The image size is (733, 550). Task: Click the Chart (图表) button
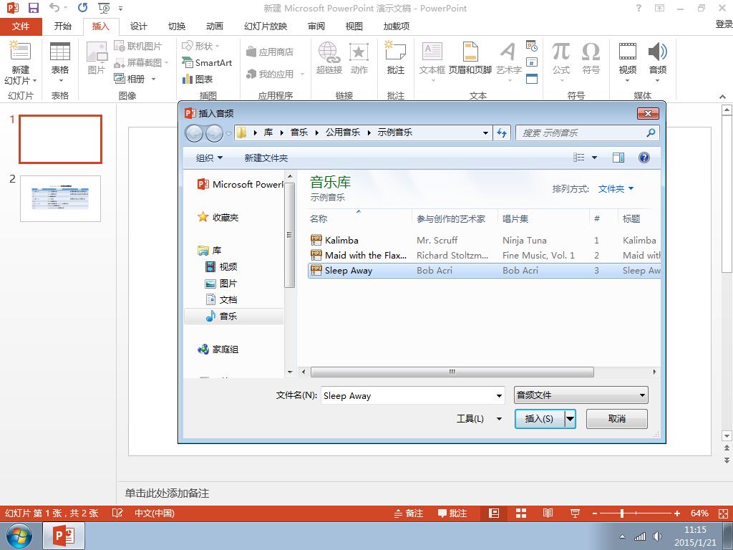click(x=198, y=79)
